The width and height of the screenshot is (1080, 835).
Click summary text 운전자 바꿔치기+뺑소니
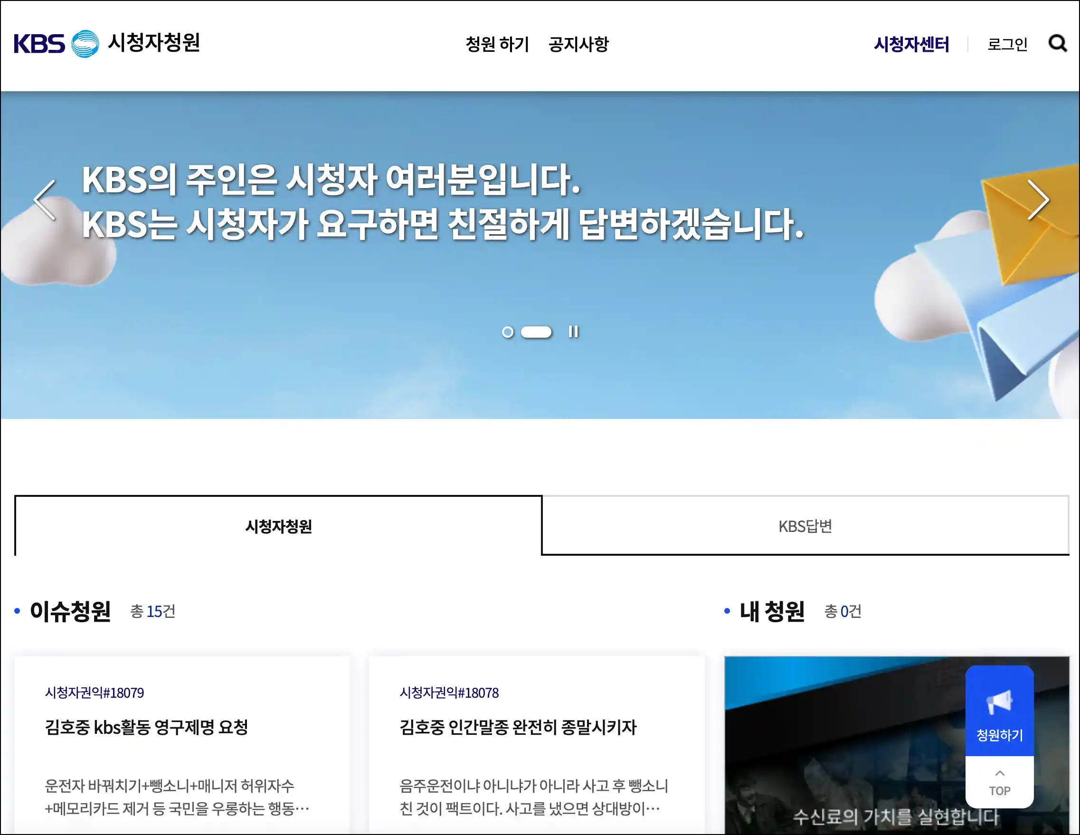pos(177,797)
